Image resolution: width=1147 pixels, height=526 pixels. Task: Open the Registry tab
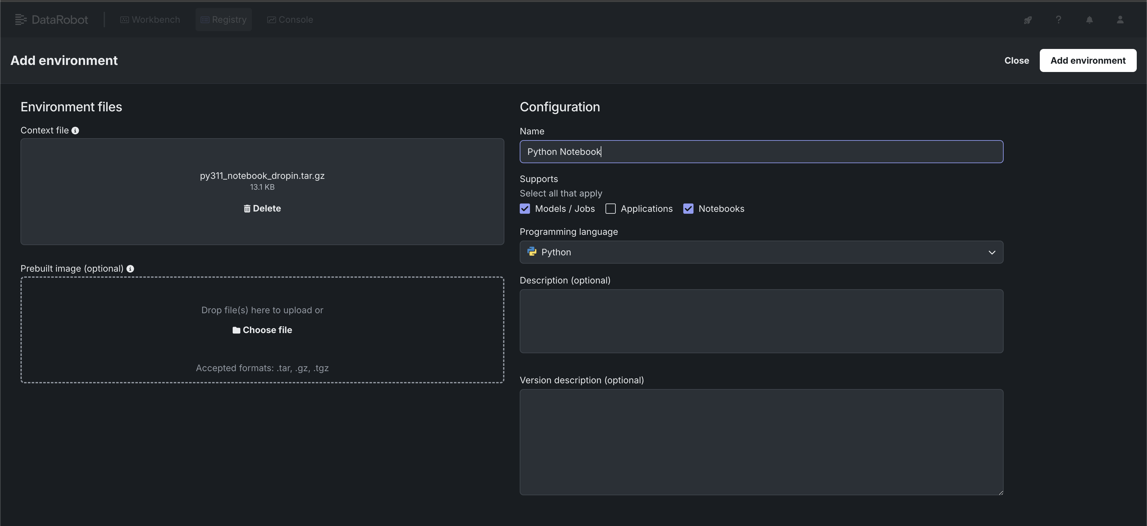pyautogui.click(x=223, y=20)
